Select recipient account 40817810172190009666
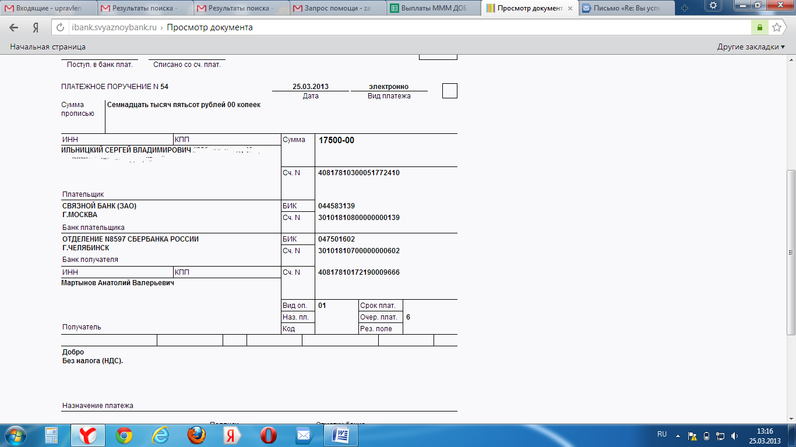The image size is (796, 447). pyautogui.click(x=359, y=272)
